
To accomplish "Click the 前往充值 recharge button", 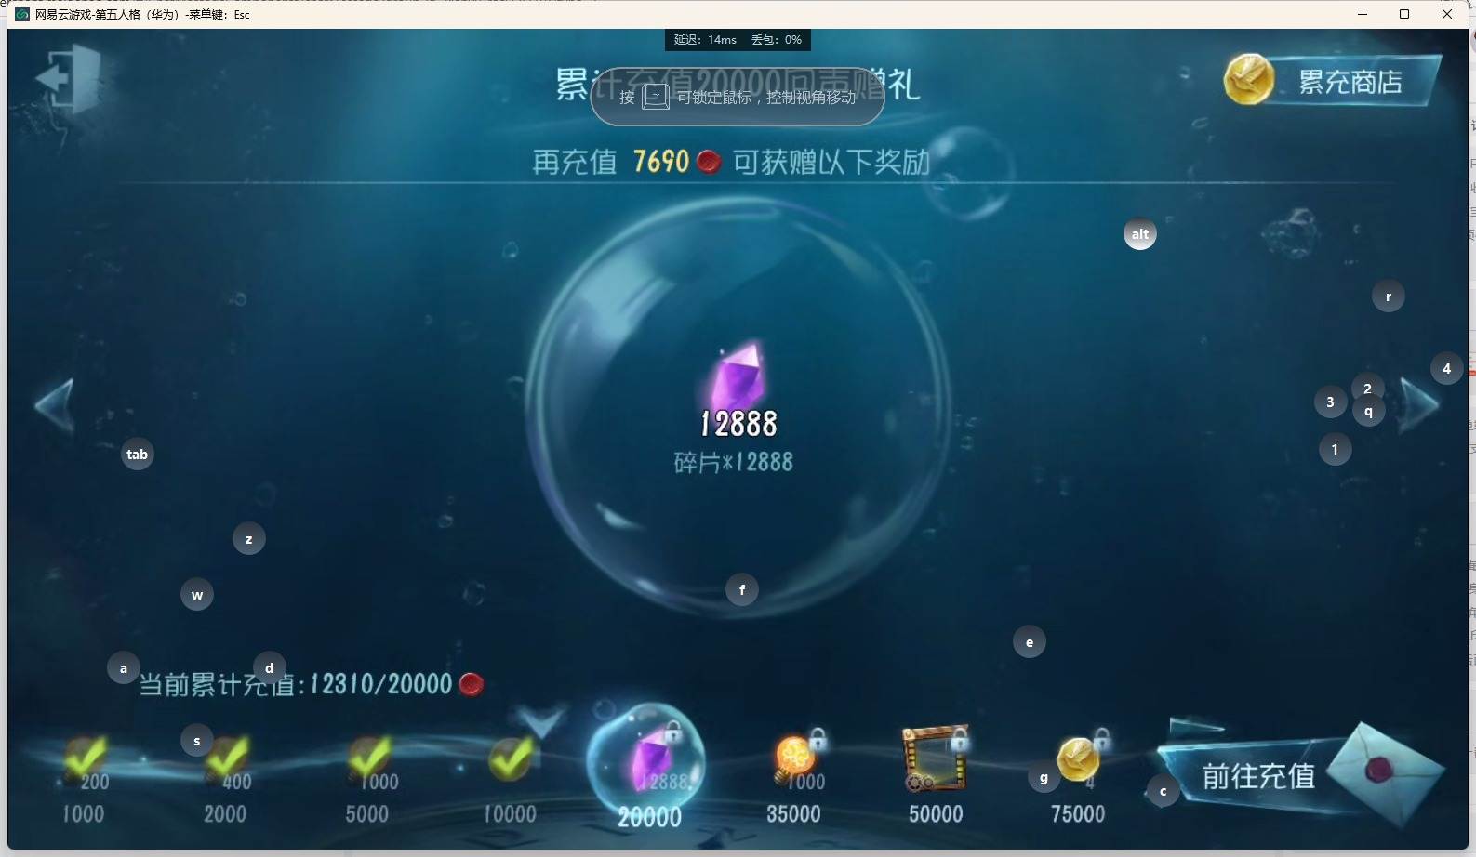I will point(1258,775).
